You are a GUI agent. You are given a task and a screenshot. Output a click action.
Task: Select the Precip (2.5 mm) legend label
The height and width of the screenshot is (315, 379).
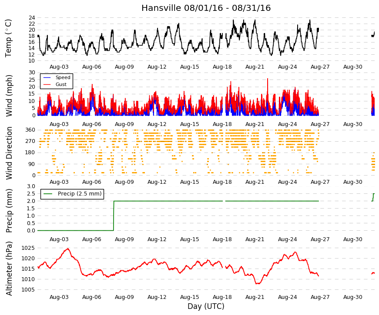[80, 194]
